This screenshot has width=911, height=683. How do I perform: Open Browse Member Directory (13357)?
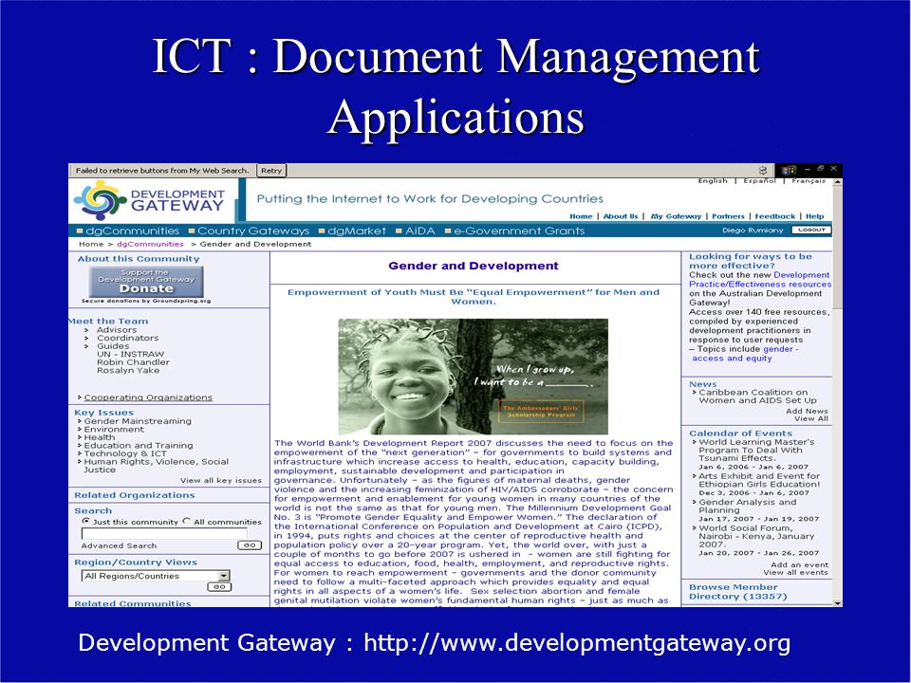(x=738, y=592)
